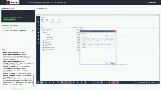This screenshot has width=161, height=90.
Task: Collapse the Докладчики participants group
Action: [x=3, y=28]
